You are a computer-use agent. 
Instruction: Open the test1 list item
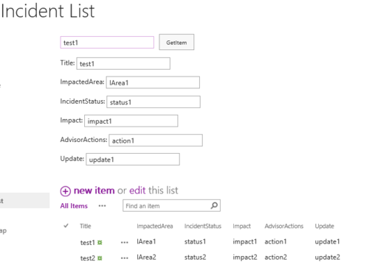point(88,243)
